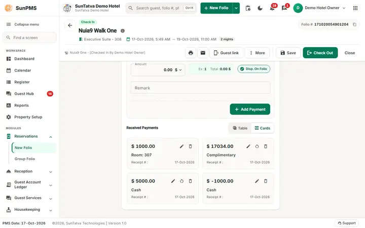Click the Find a screen field
This screenshot has width=365, height=228.
click(x=29, y=37)
